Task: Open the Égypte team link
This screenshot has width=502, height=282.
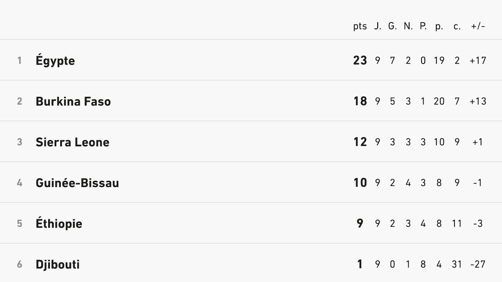Action: [x=55, y=61]
